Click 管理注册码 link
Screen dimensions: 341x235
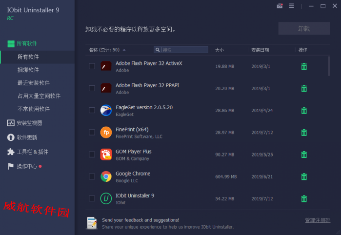(318, 220)
